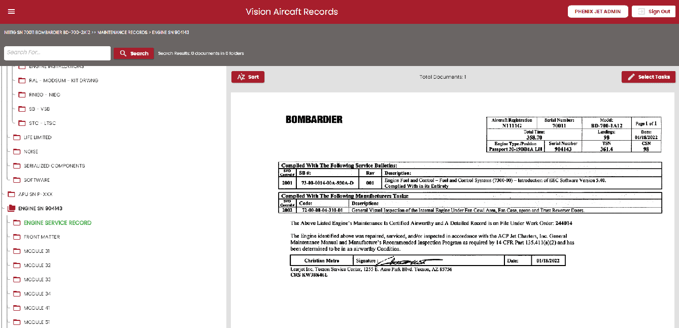Open the SB - VSB folder

click(39, 109)
